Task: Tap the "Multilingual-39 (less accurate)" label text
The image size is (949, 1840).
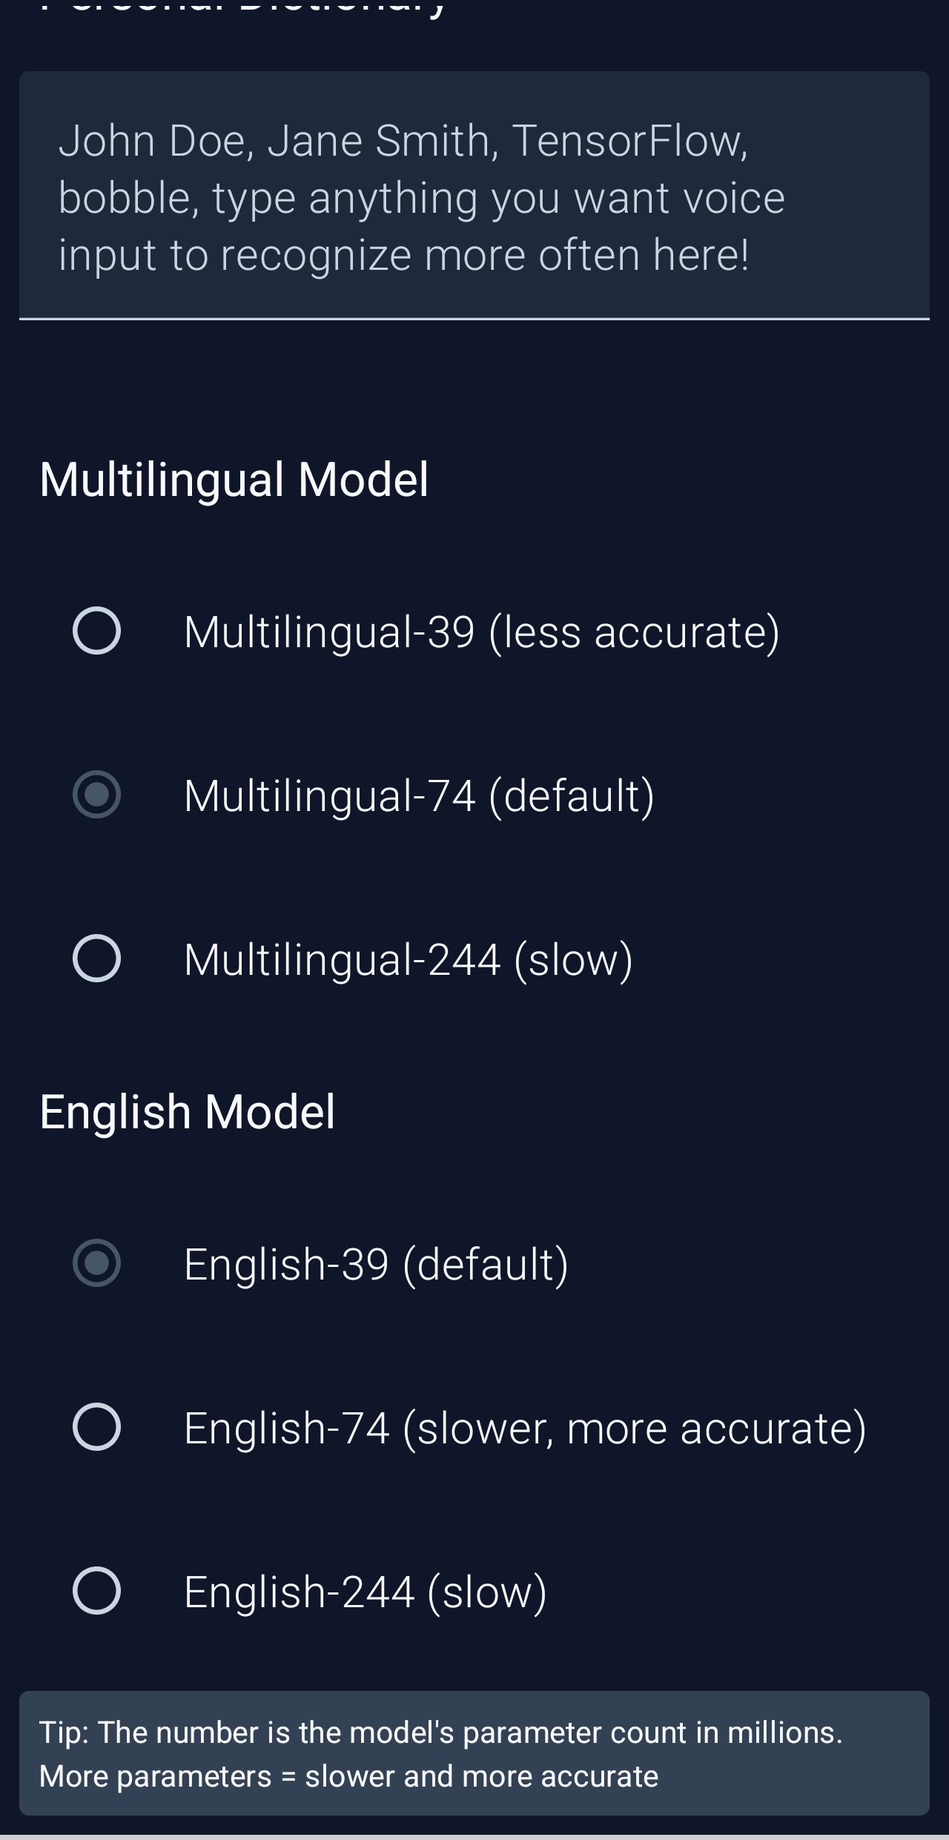Action: click(x=482, y=632)
